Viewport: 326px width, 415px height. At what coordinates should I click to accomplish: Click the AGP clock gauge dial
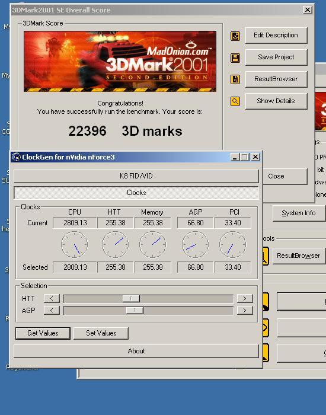point(195,245)
